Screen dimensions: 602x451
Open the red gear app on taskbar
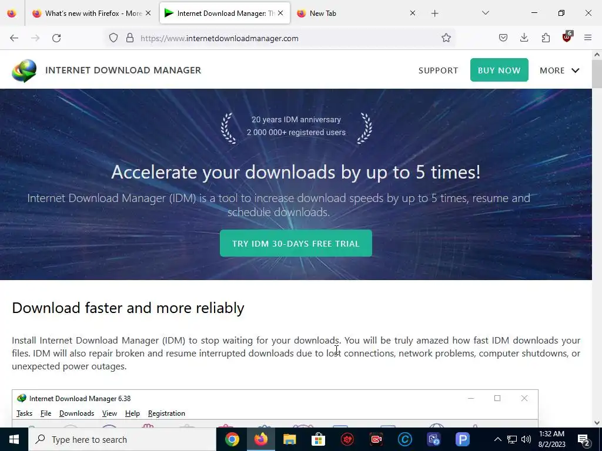(x=347, y=439)
